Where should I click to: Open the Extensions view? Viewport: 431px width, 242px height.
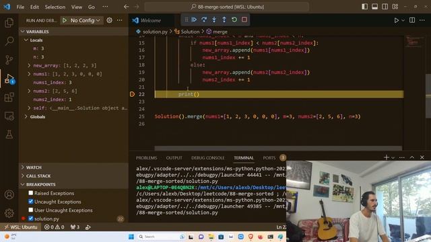point(9,97)
